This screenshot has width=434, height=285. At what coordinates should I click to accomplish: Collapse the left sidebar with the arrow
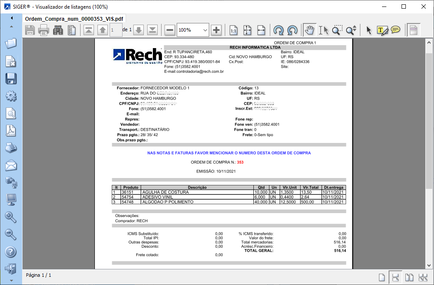pos(12,18)
